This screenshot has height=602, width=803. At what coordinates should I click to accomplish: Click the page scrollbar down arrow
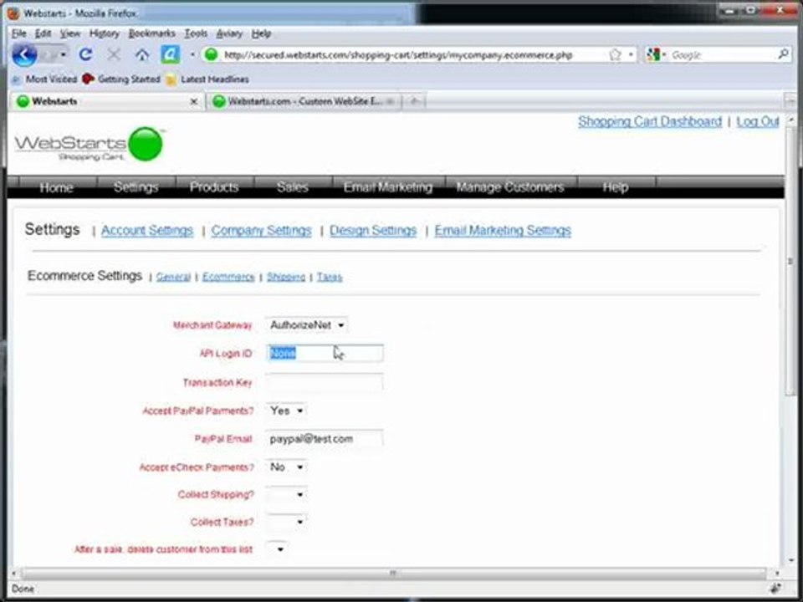tap(790, 560)
